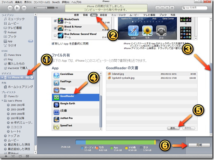Switch to ブック tab
The height and width of the screenshot is (160, 214).
pyautogui.click(x=163, y=15)
